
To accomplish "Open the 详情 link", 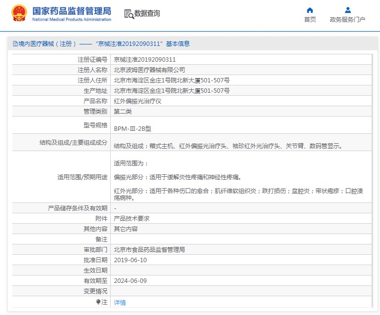I will point(120,302).
